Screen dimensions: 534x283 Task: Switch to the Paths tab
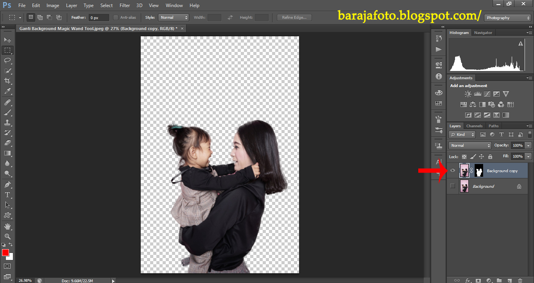tap(493, 126)
